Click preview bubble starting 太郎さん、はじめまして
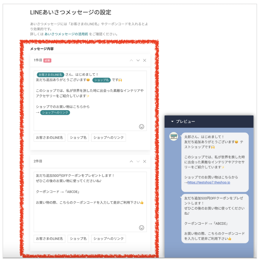The height and width of the screenshot is (264, 260). [x=215, y=162]
